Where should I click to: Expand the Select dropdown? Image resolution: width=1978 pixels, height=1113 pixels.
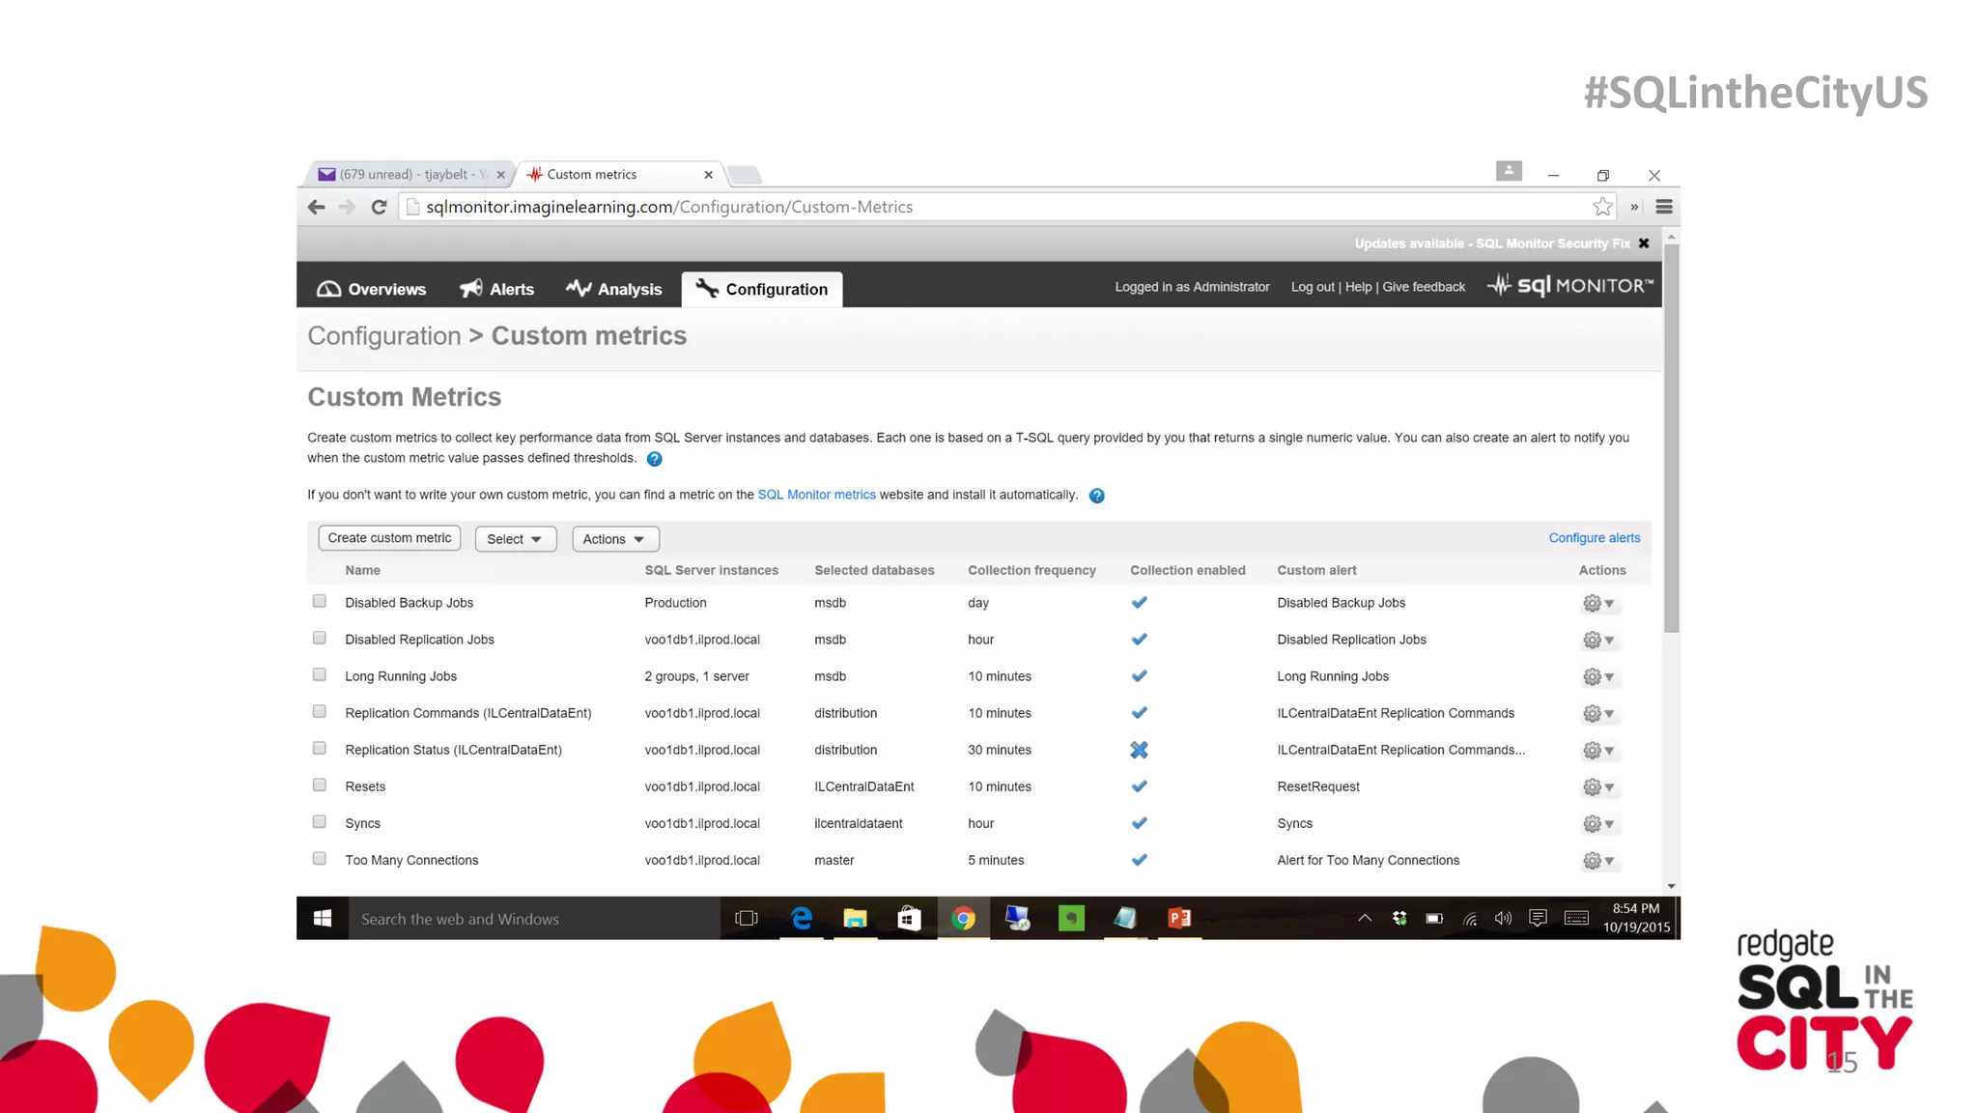[515, 539]
